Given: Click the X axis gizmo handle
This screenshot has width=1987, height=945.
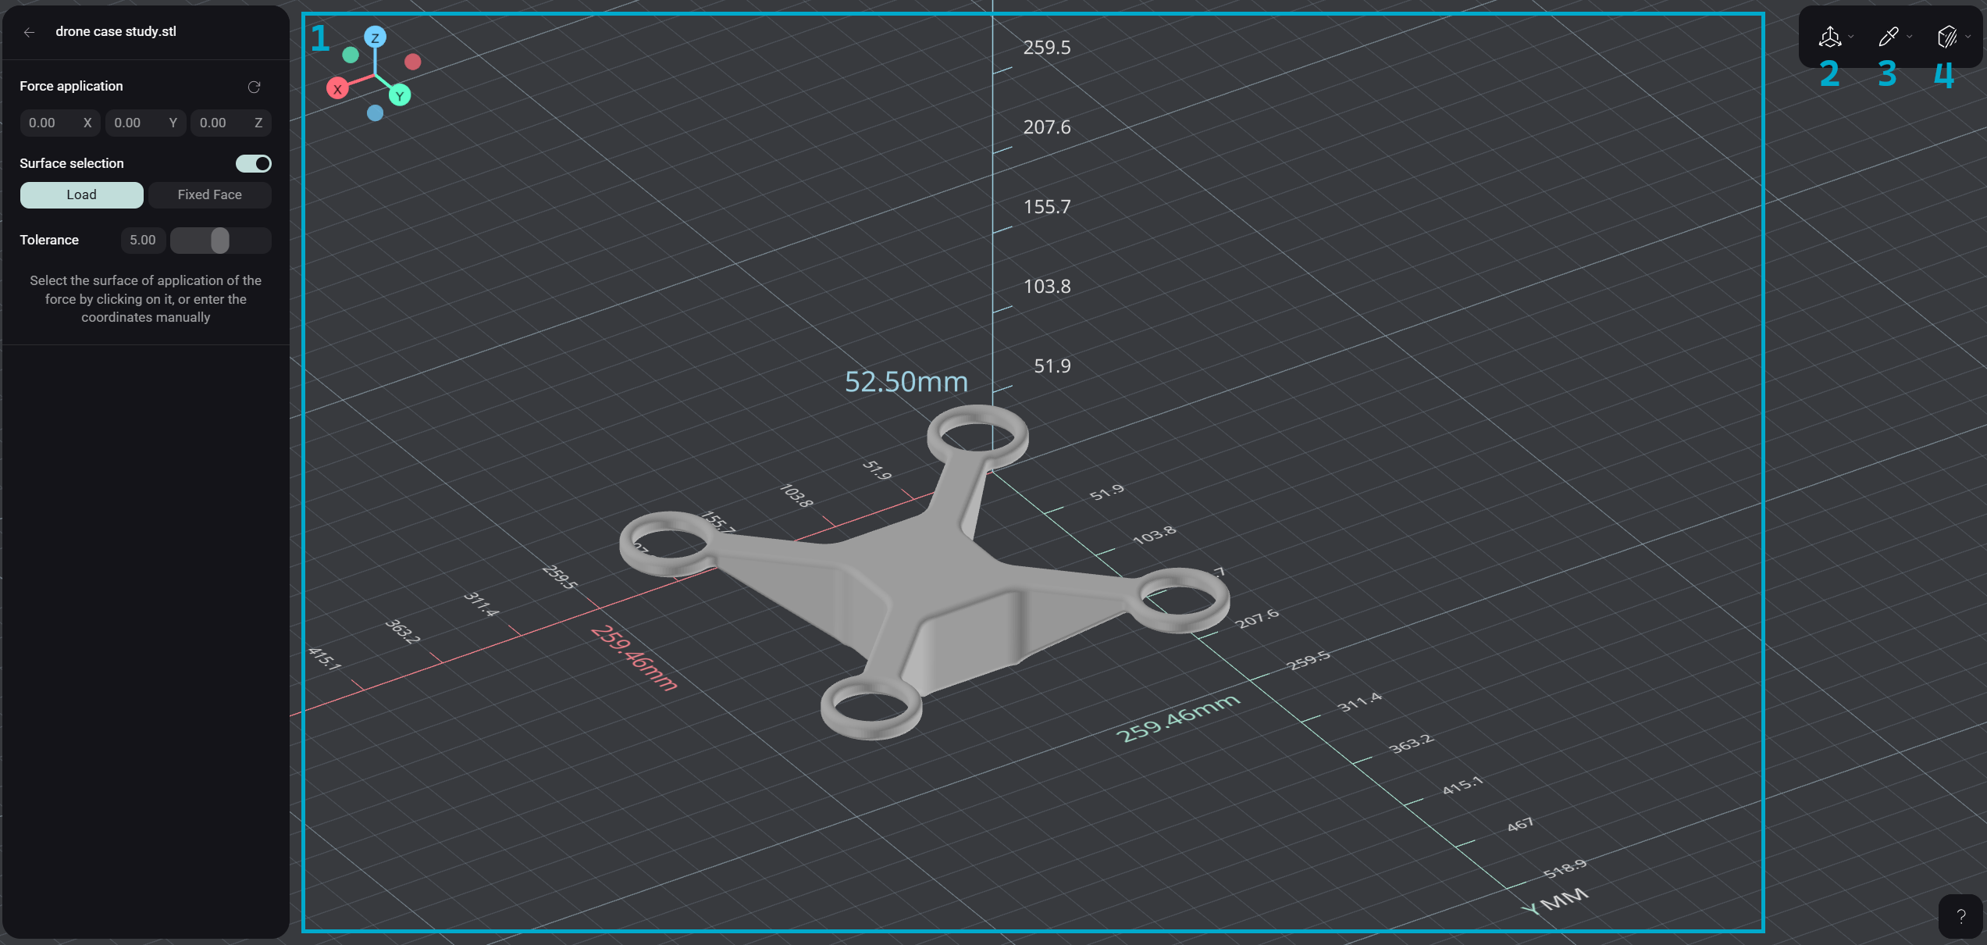Looking at the screenshot, I should pyautogui.click(x=337, y=89).
